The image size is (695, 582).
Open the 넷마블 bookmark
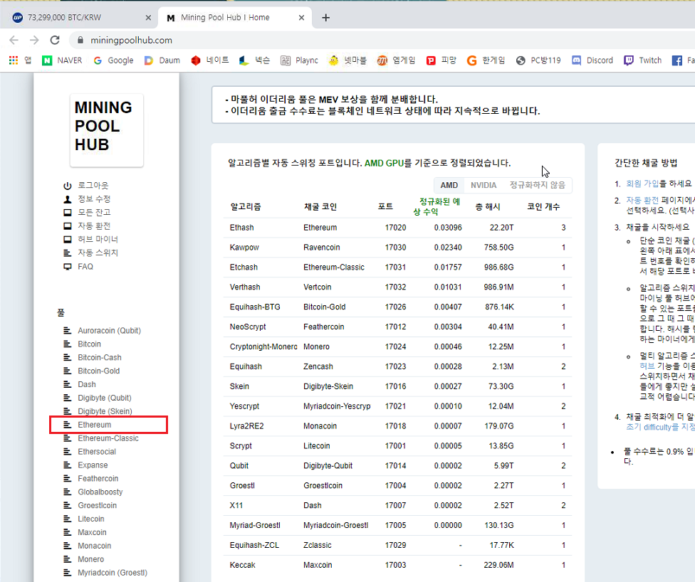(347, 60)
